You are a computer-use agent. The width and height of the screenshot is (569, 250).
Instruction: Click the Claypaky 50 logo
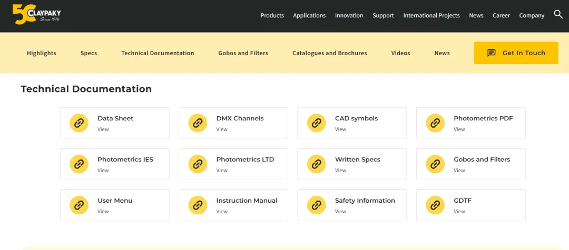pos(36,15)
